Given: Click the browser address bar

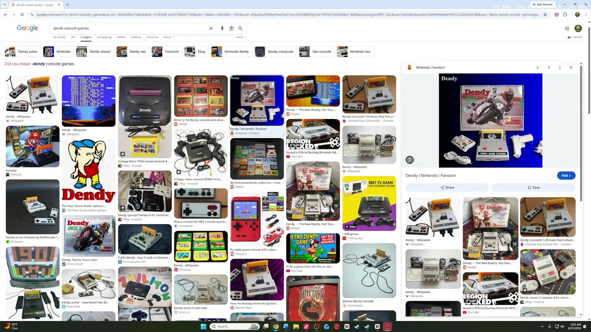Looking at the screenshot, I should click(x=287, y=14).
